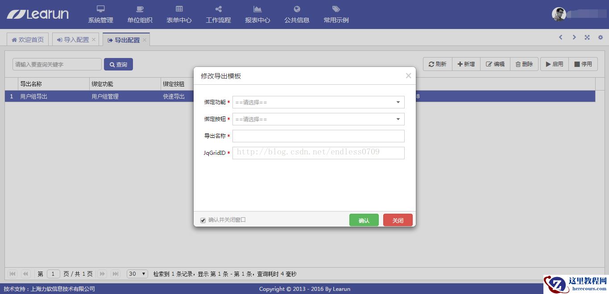Click the Learun logo

click(x=37, y=14)
